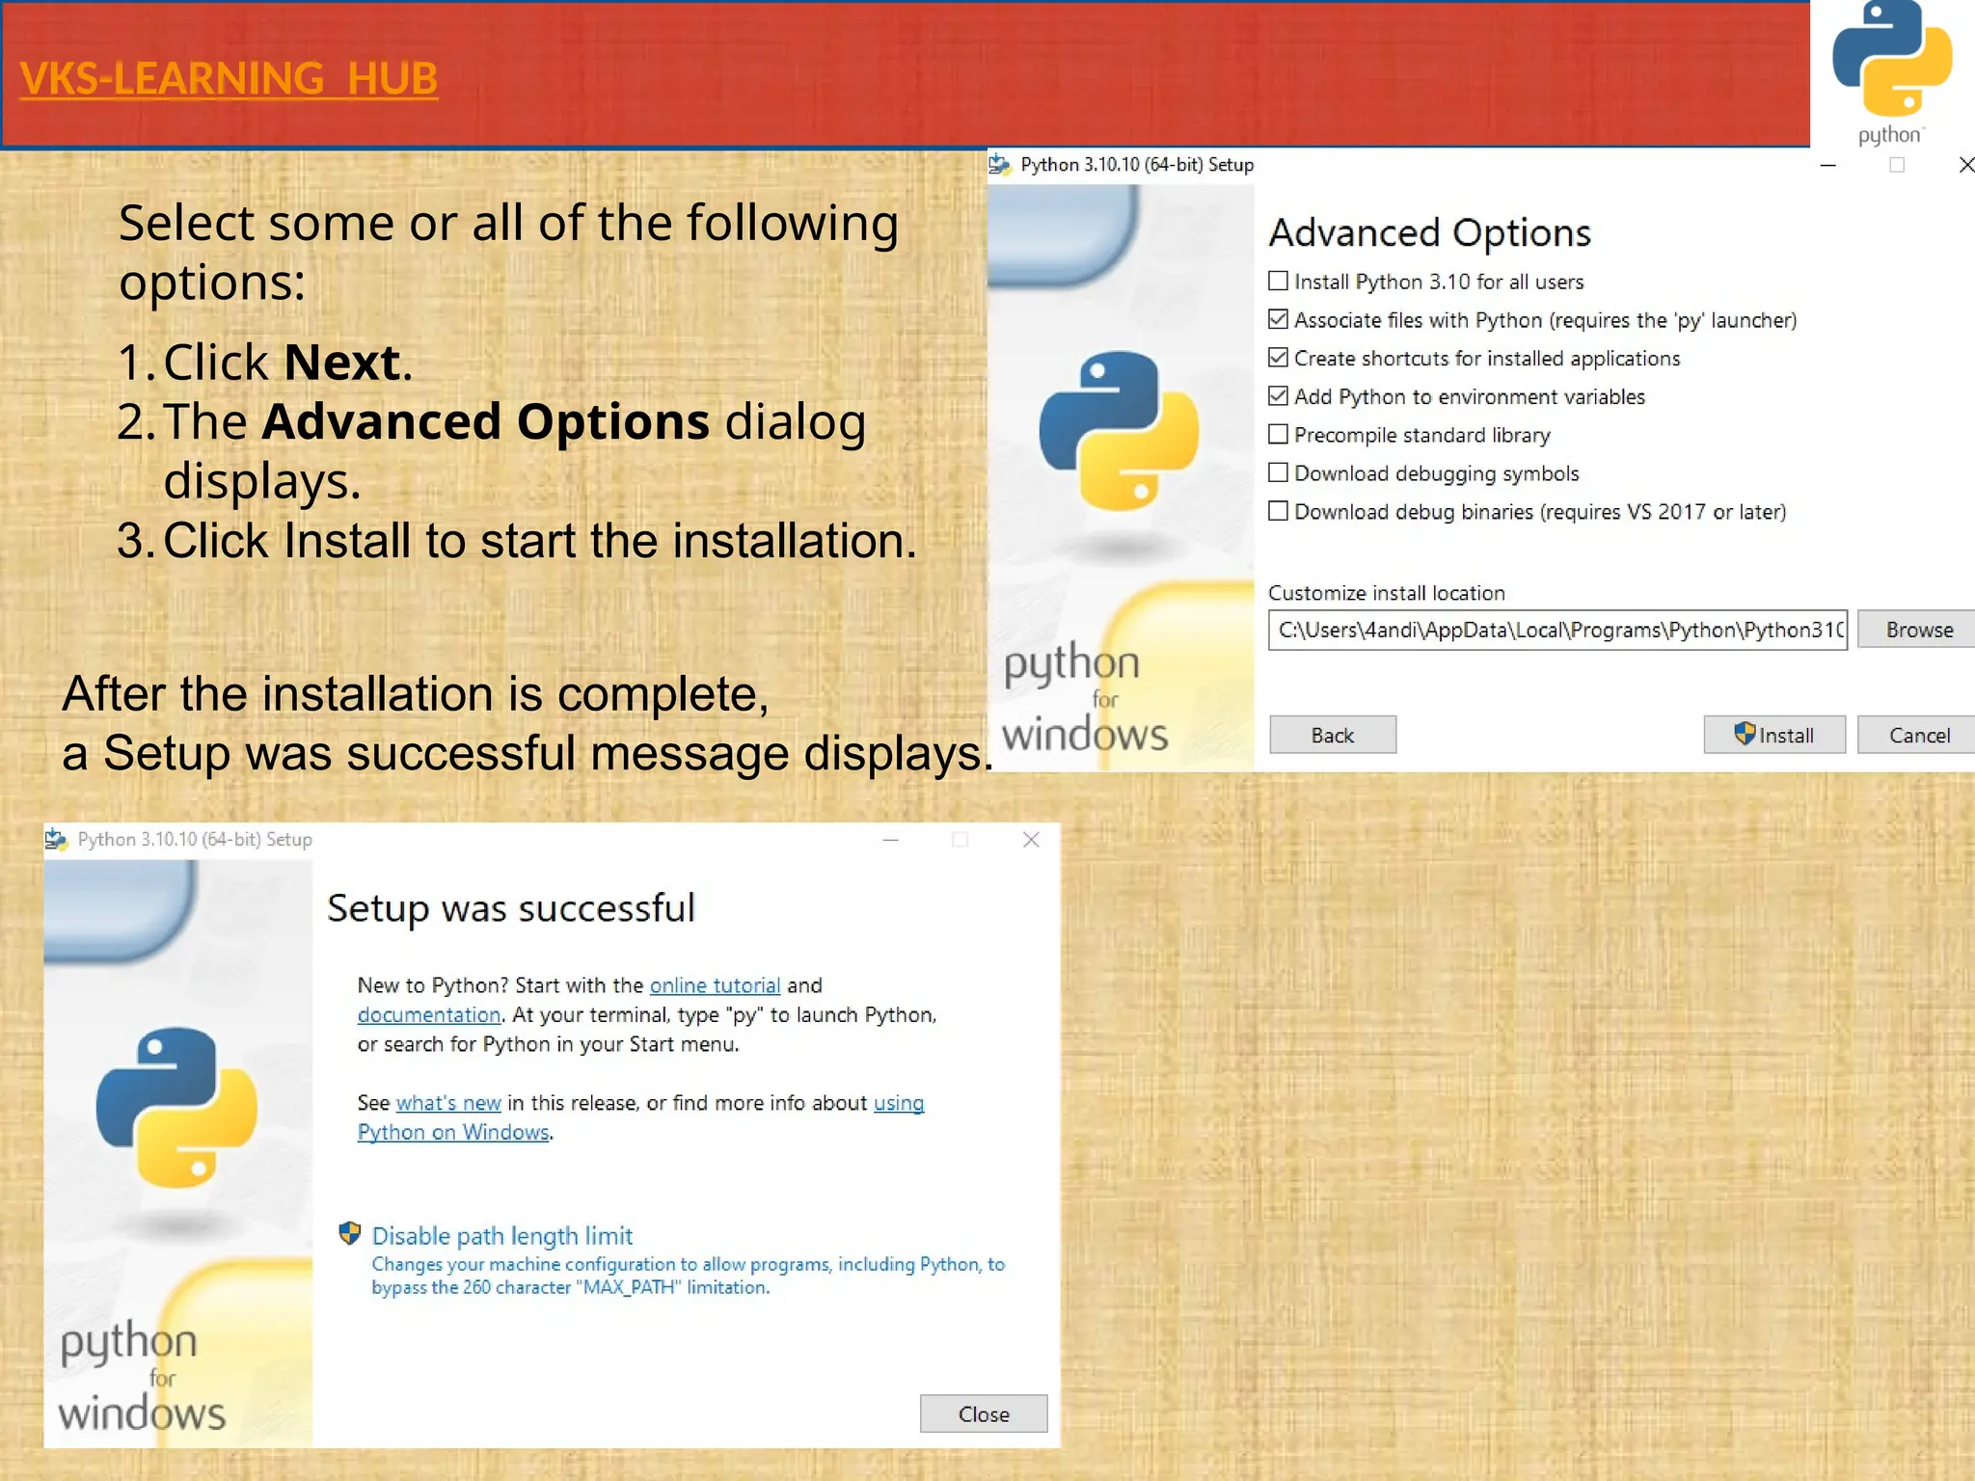Viewport: 1975px width, 1481px height.
Task: Close 'Setup was successful' window with X
Action: pyautogui.click(x=1031, y=840)
